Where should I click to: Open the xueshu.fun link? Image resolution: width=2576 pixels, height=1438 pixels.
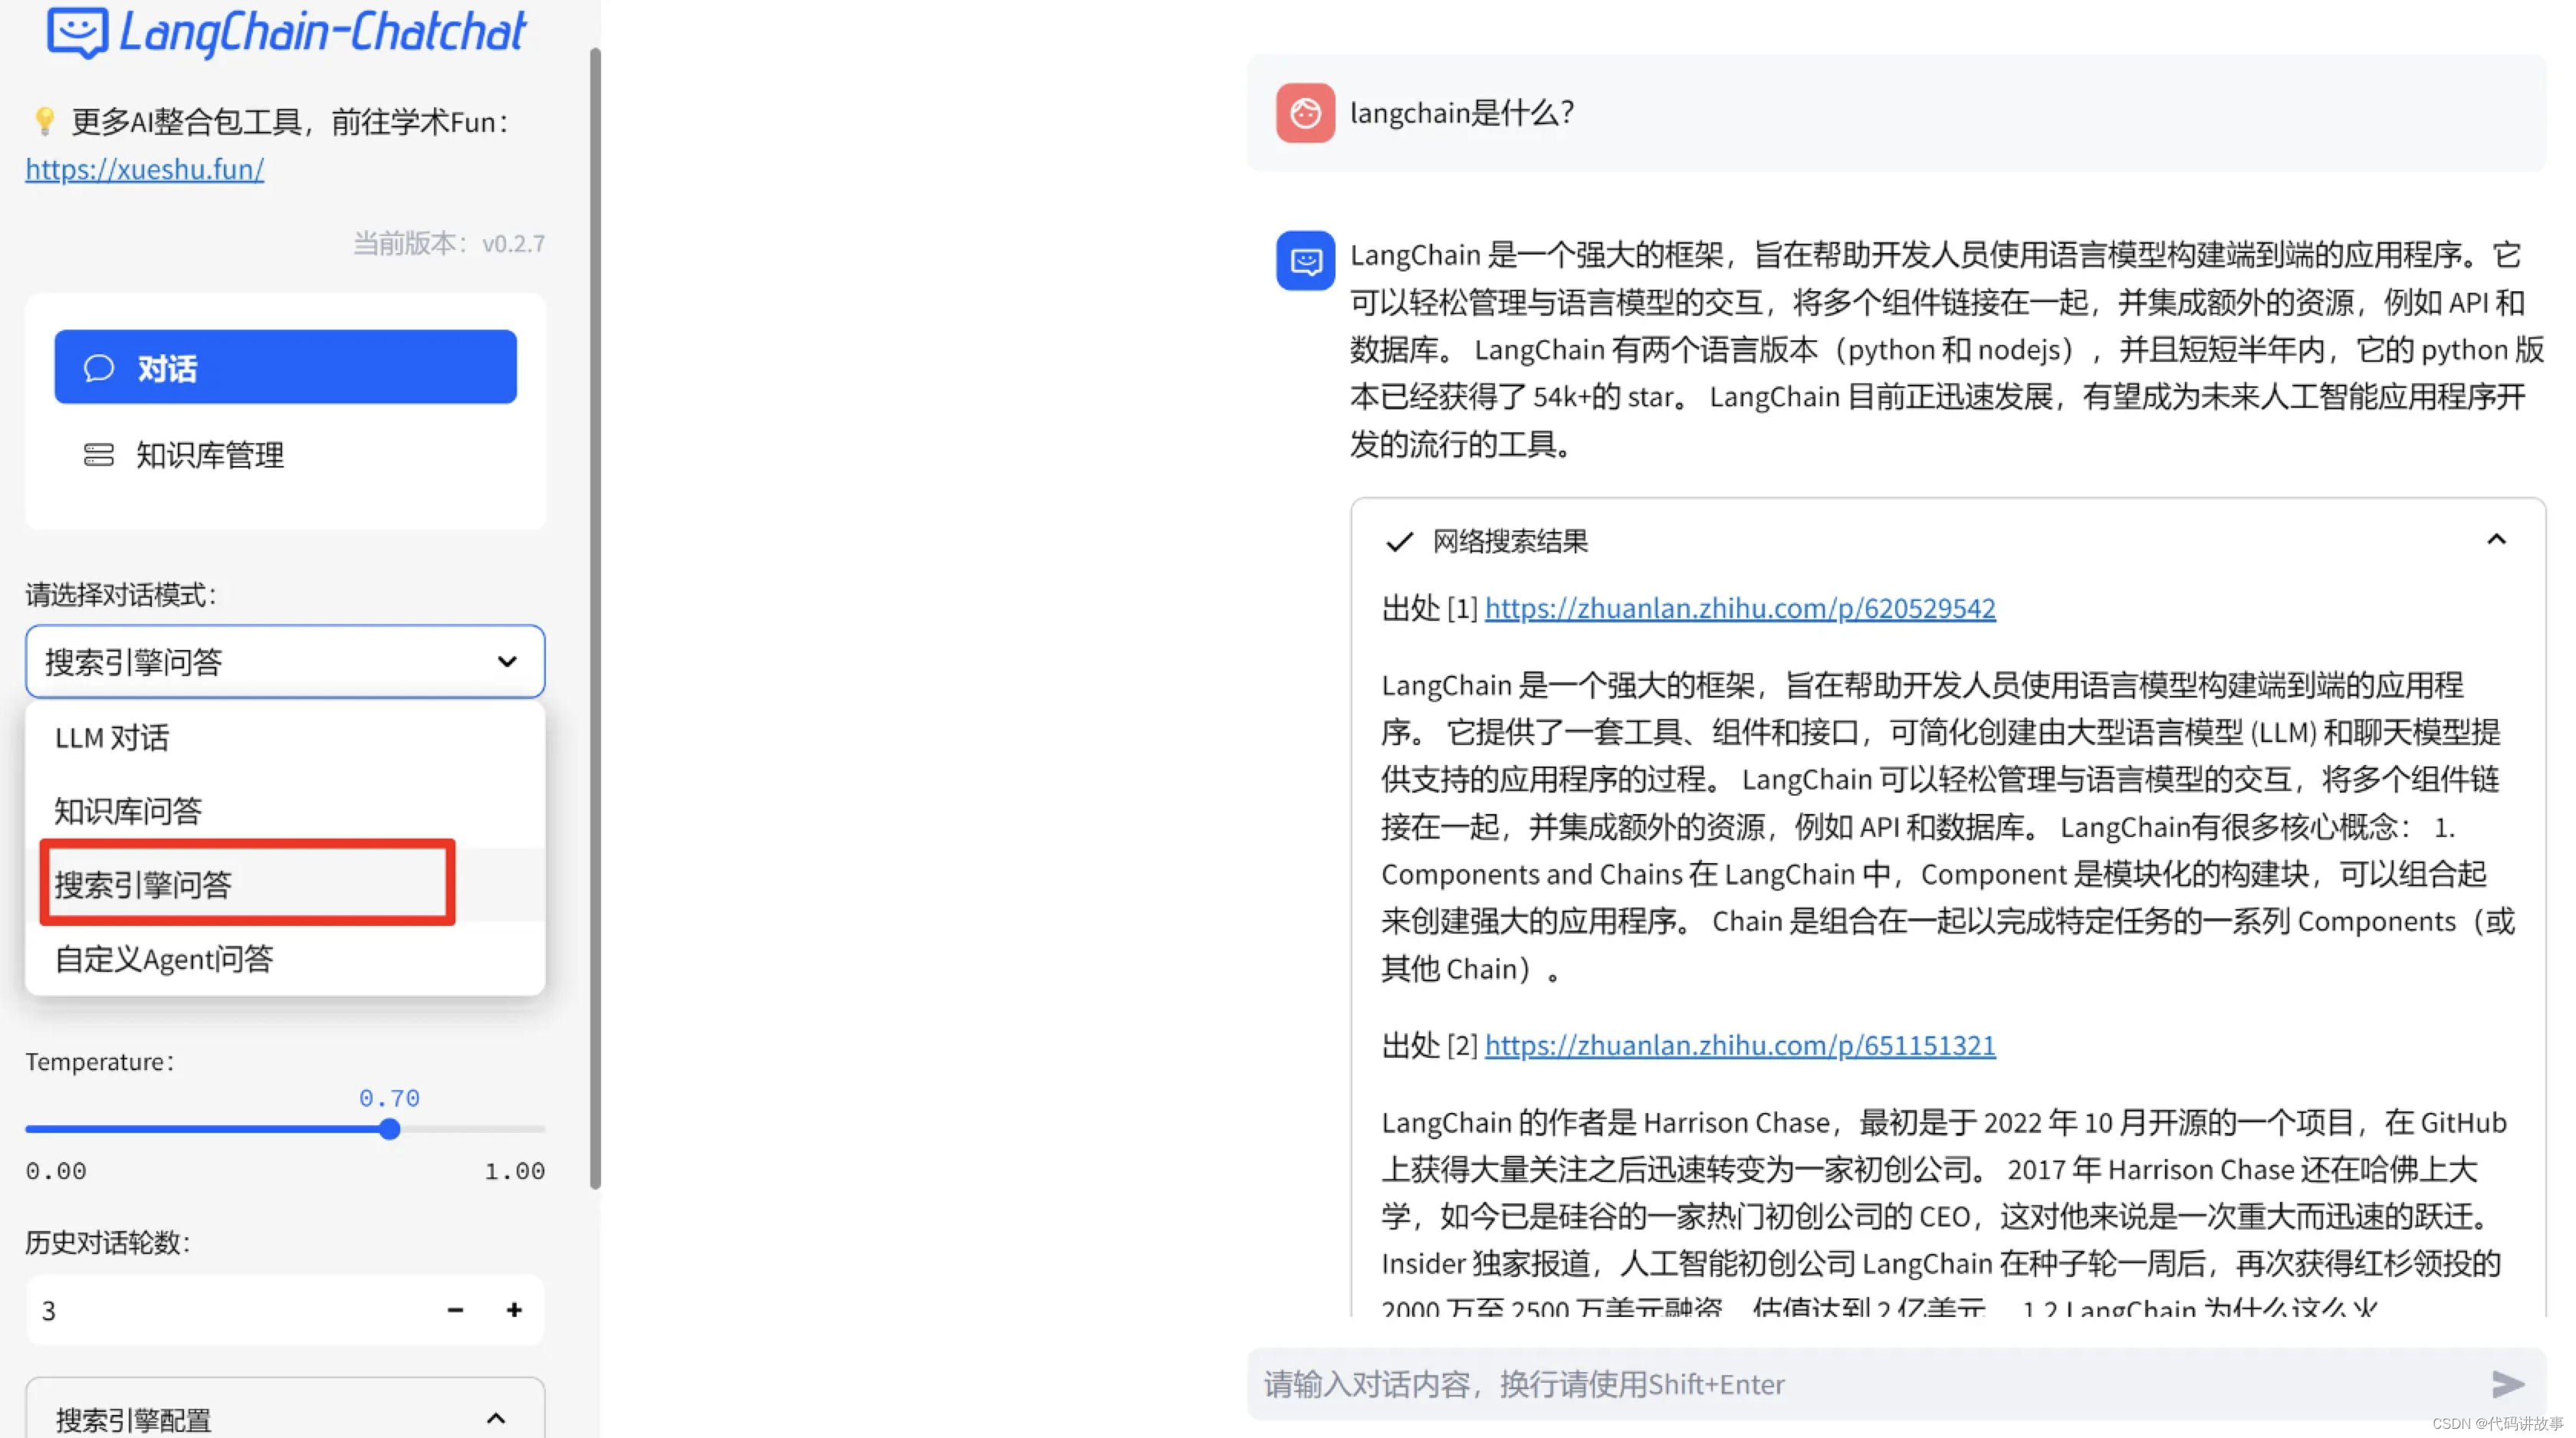(144, 169)
